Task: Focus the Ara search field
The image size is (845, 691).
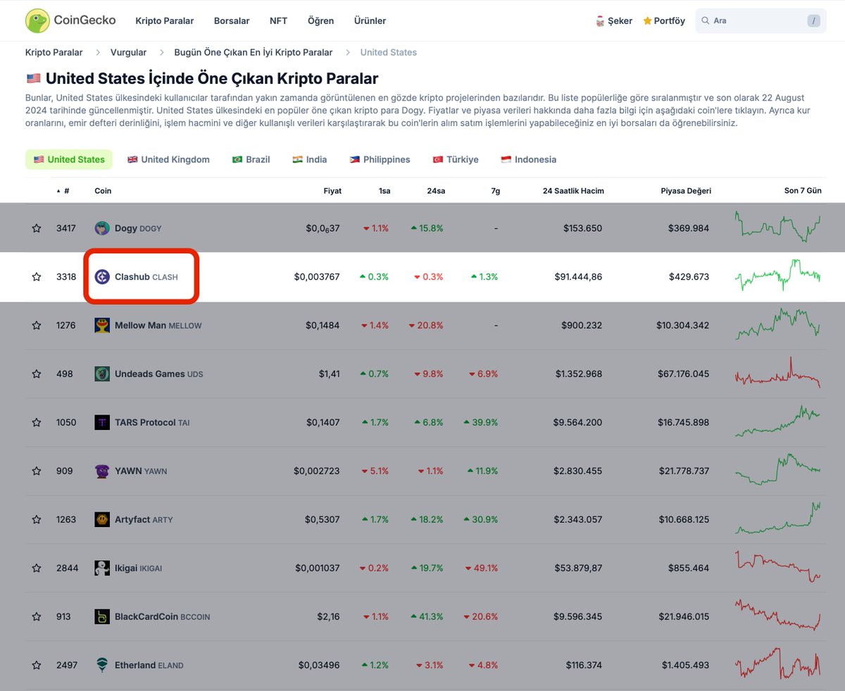Action: click(760, 21)
